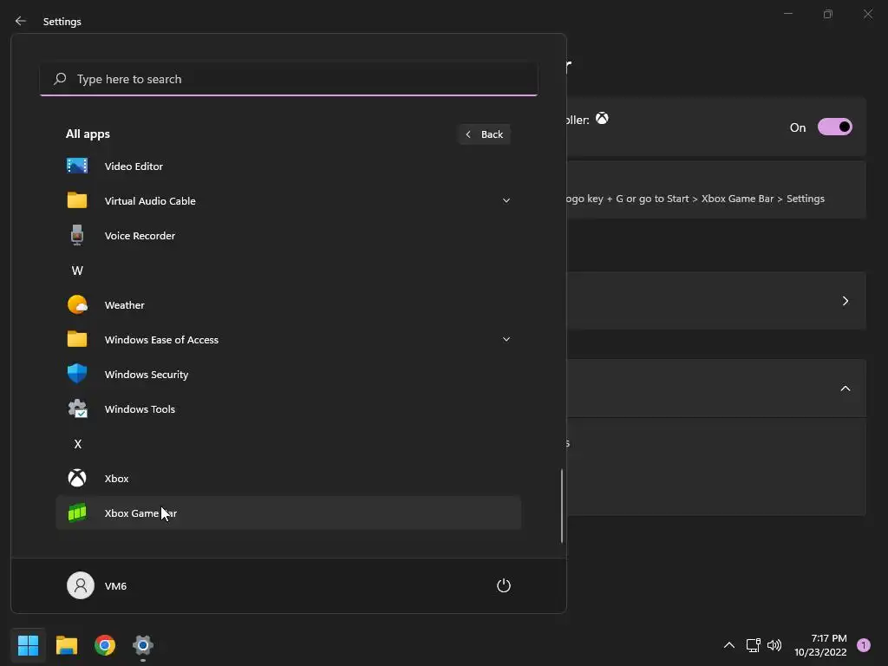This screenshot has height=666, width=888.
Task: Open the Video Editor app icon
Action: (x=77, y=166)
